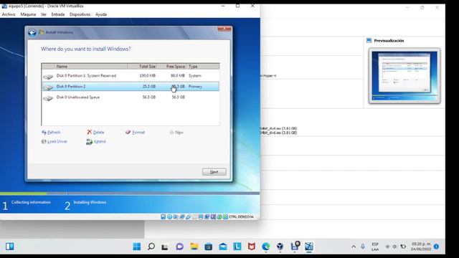
Task: Click the Format eraser icon
Action: pyautogui.click(x=128, y=132)
